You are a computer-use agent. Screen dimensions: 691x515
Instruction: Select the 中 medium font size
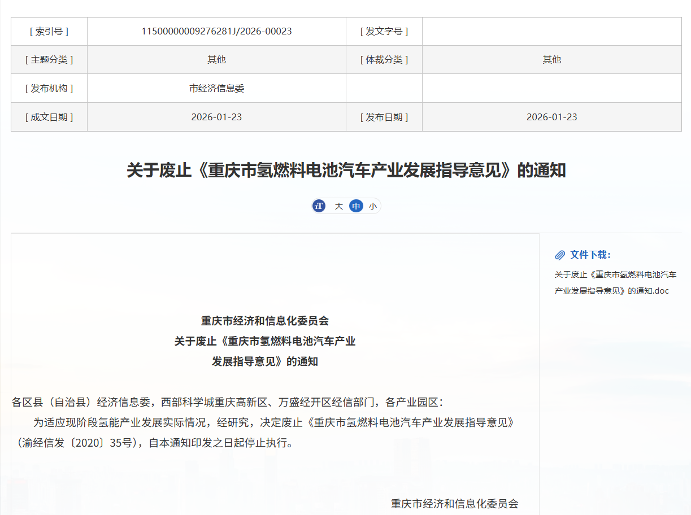(x=356, y=206)
